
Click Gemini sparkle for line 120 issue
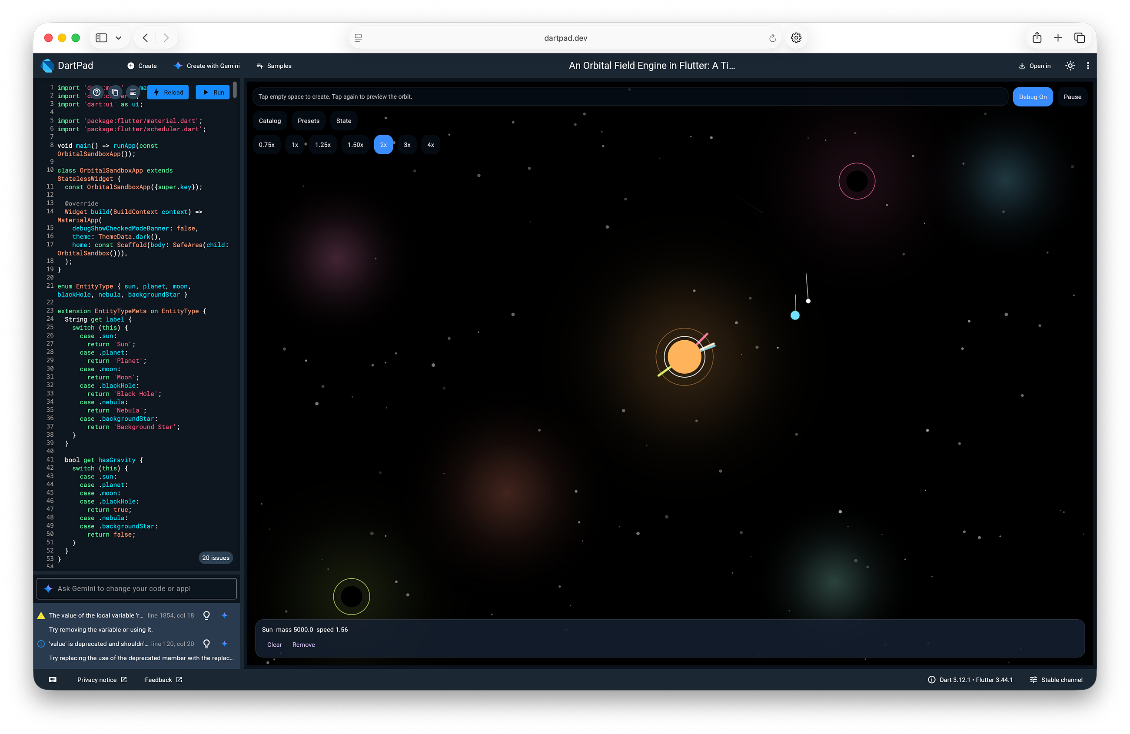click(x=225, y=644)
